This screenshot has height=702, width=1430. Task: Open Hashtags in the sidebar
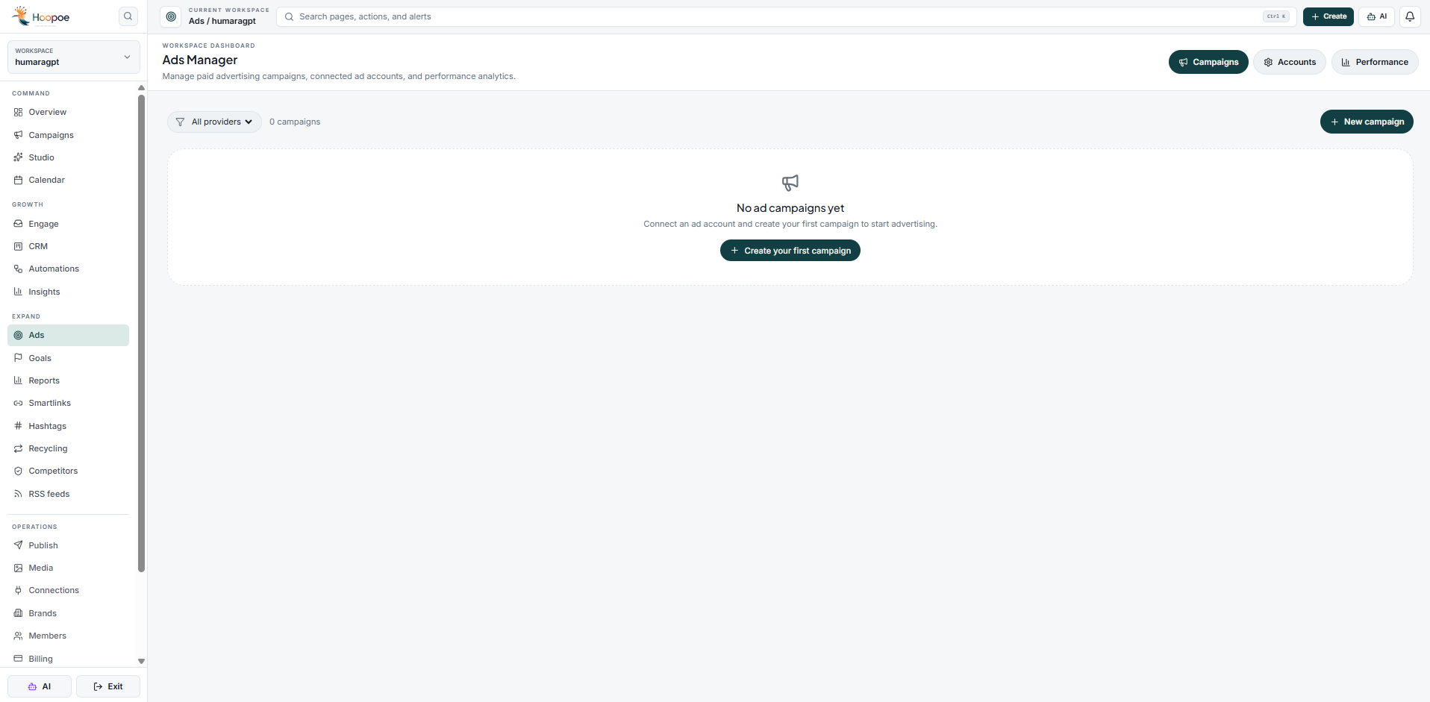tap(68, 426)
